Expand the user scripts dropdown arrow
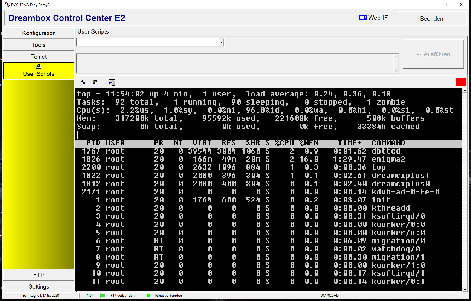 pyautogui.click(x=221, y=42)
